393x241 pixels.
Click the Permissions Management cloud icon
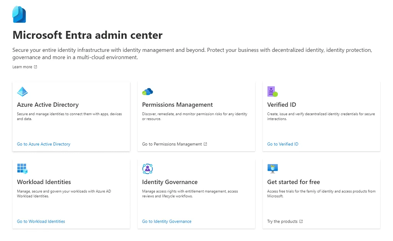148,91
